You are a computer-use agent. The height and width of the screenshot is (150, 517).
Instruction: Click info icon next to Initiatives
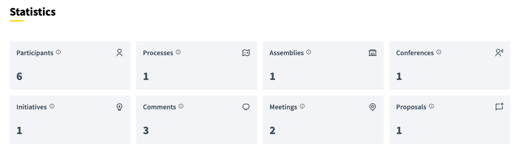click(x=52, y=106)
